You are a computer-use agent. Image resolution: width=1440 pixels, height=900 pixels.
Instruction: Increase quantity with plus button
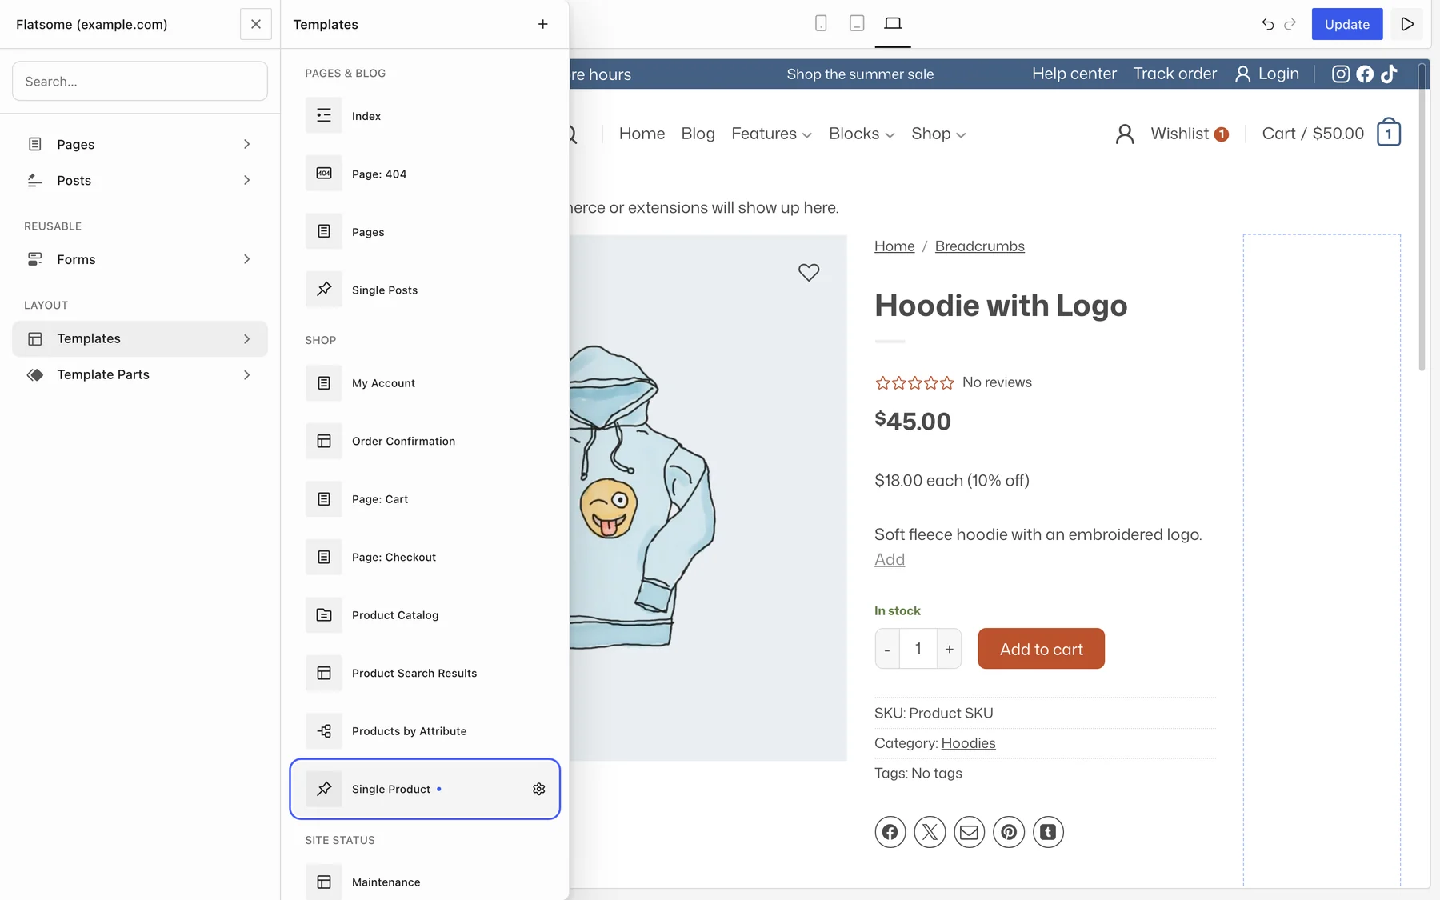(x=950, y=649)
